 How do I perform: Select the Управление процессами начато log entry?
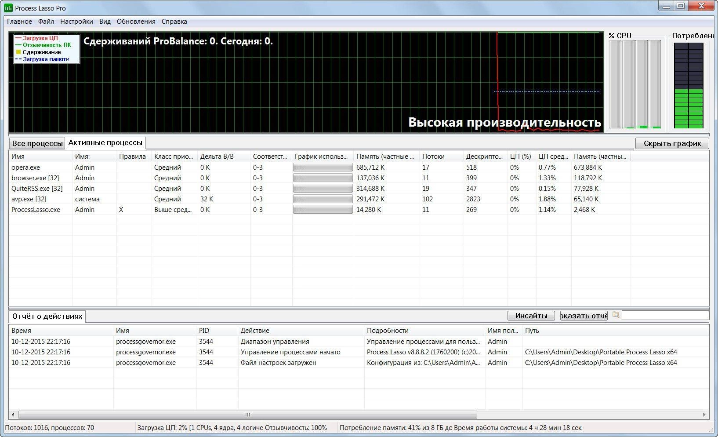click(359, 352)
